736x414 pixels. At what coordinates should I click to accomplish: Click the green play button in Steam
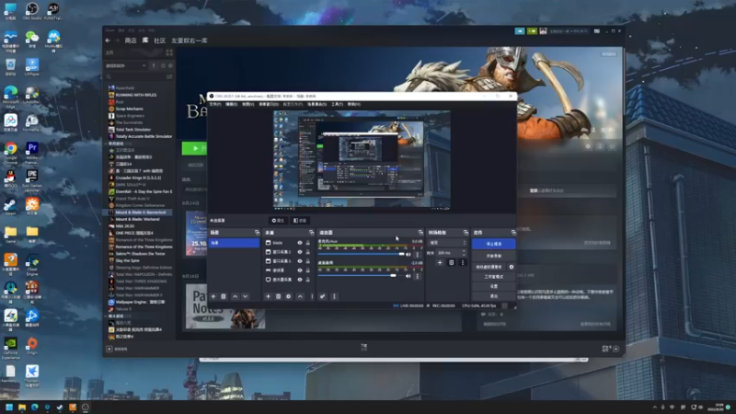(194, 148)
